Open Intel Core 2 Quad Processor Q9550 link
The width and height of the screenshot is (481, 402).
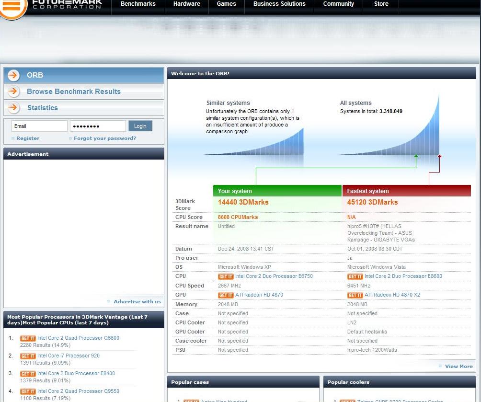pos(78,391)
